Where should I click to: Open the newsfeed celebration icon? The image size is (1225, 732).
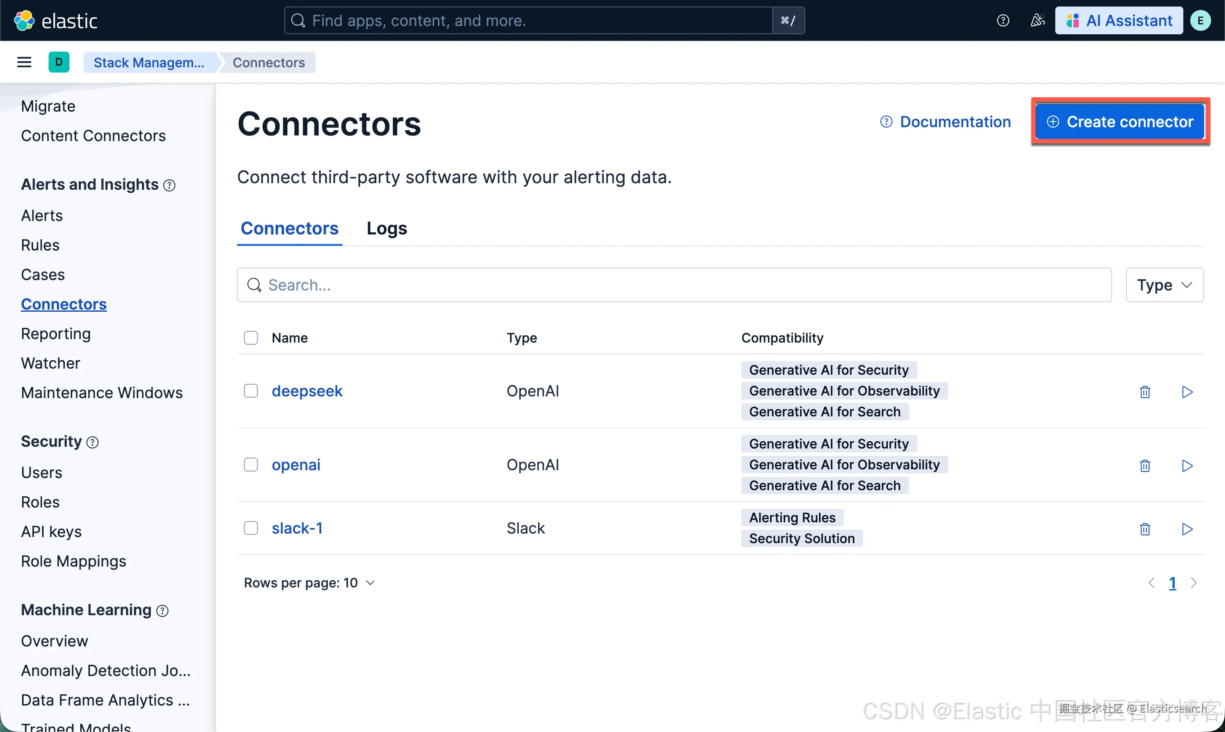[x=1037, y=21]
